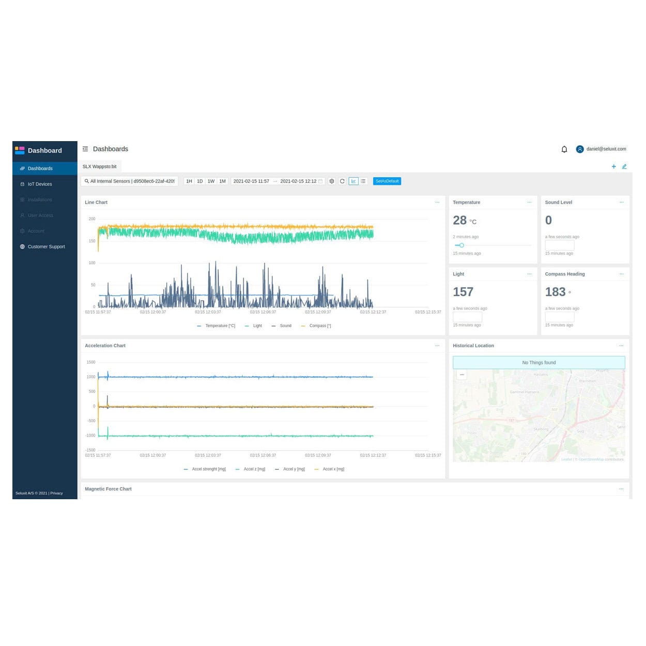Open Line Chart widget options menu
646x646 pixels.
[437, 202]
